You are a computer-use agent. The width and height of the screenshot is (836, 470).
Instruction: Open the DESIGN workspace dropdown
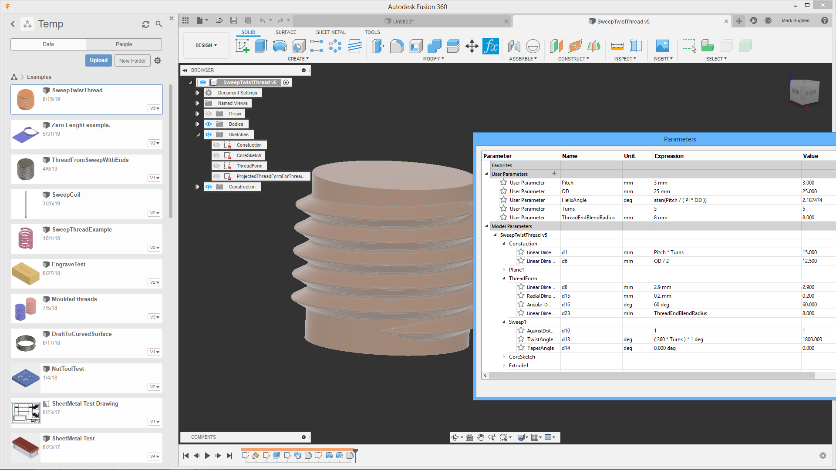(206, 45)
